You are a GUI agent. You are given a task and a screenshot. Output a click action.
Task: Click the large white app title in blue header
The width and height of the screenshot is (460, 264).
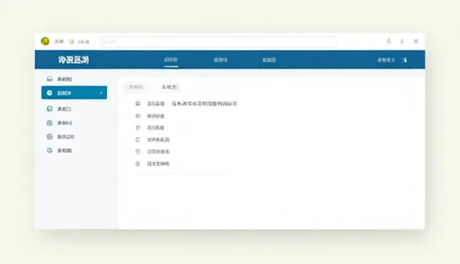(73, 60)
